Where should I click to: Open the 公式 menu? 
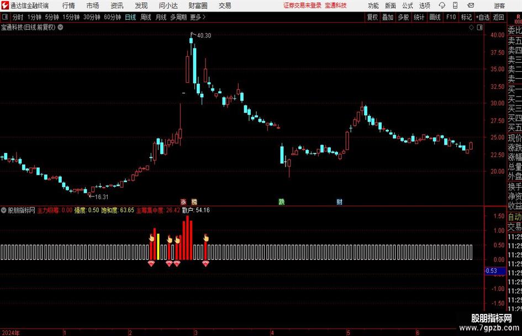coord(408,6)
